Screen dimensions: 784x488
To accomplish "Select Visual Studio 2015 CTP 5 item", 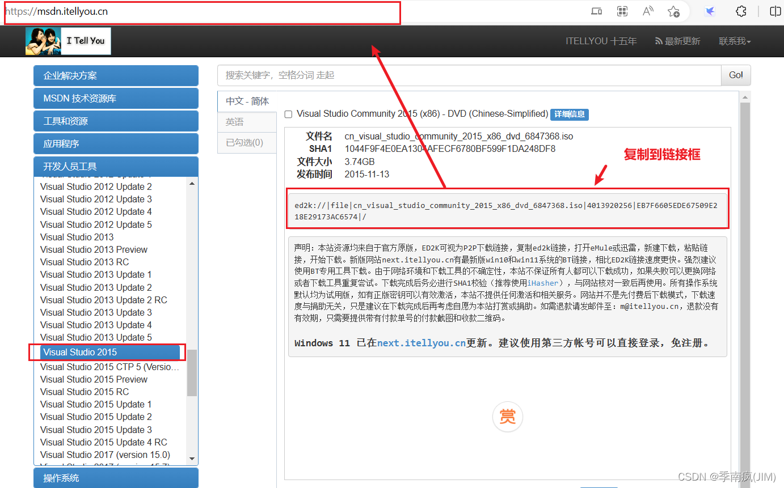I will tap(109, 367).
